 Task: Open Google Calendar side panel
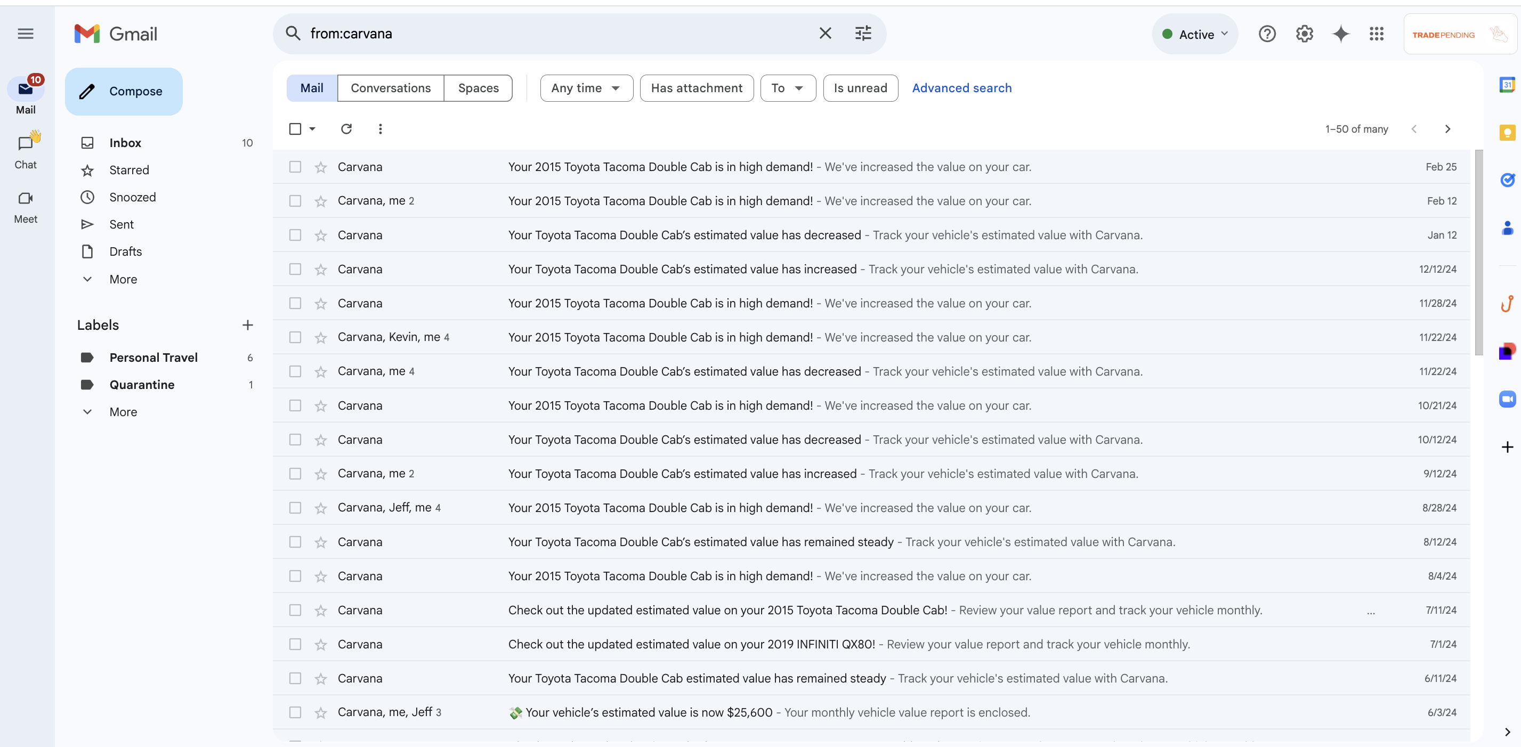1507,85
